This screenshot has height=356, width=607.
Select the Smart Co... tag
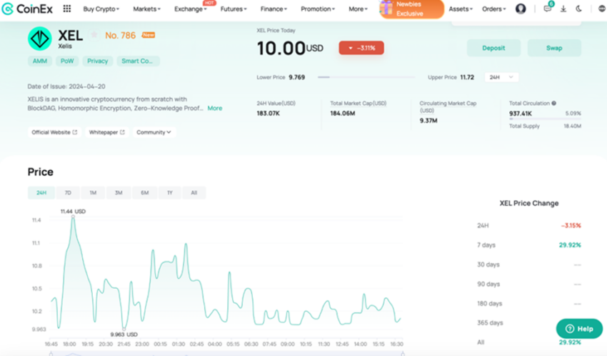pyautogui.click(x=138, y=61)
